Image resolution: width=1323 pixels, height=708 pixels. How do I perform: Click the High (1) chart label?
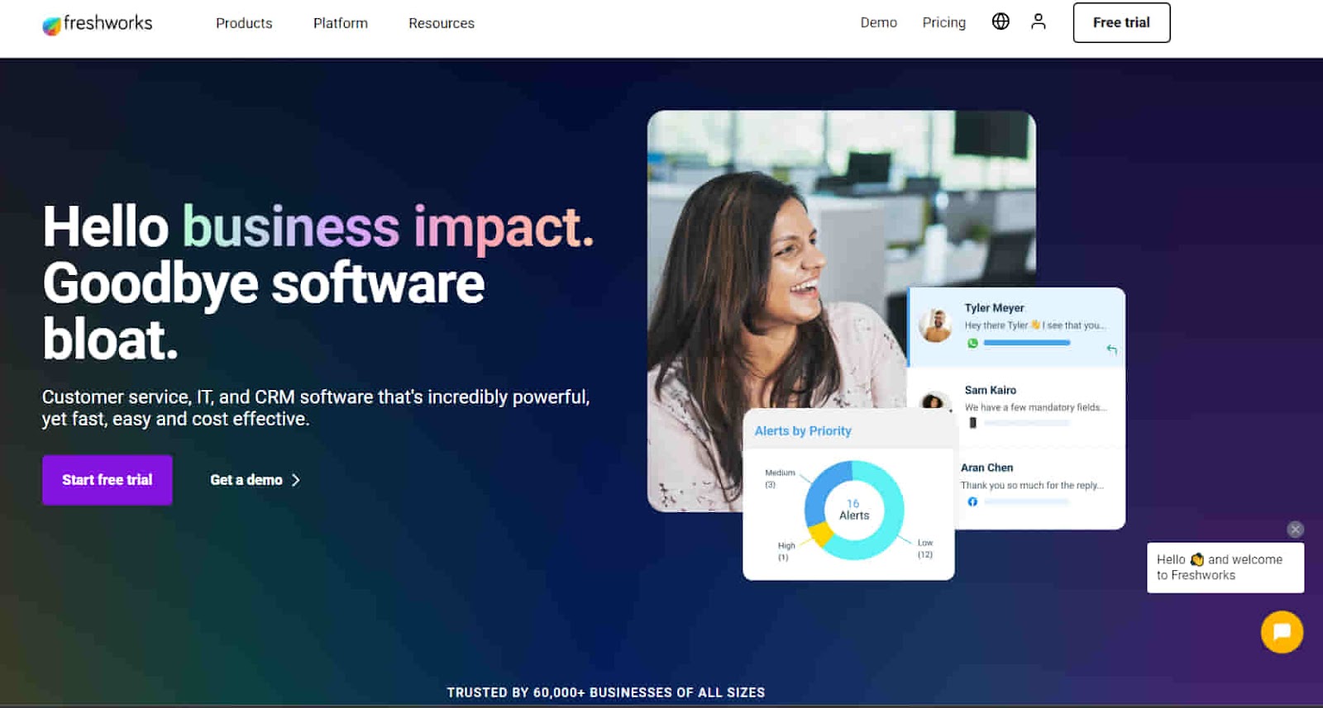coord(786,551)
